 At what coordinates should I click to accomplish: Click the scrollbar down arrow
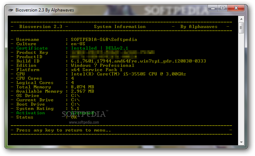[241, 142]
